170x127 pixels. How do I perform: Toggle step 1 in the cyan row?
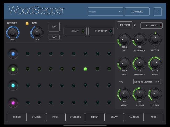pos(28,85)
